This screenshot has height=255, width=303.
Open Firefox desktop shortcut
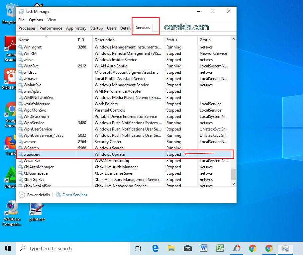(x=11, y=145)
